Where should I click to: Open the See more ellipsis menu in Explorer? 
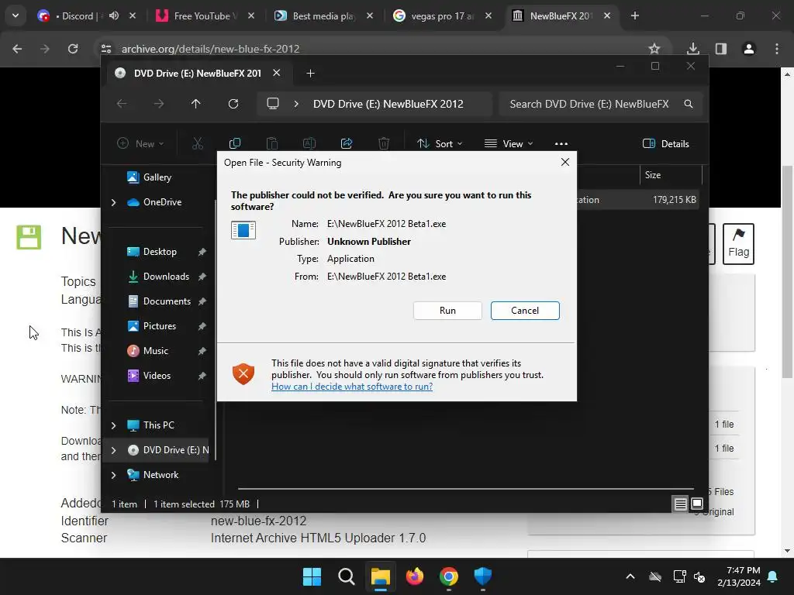[x=561, y=143]
